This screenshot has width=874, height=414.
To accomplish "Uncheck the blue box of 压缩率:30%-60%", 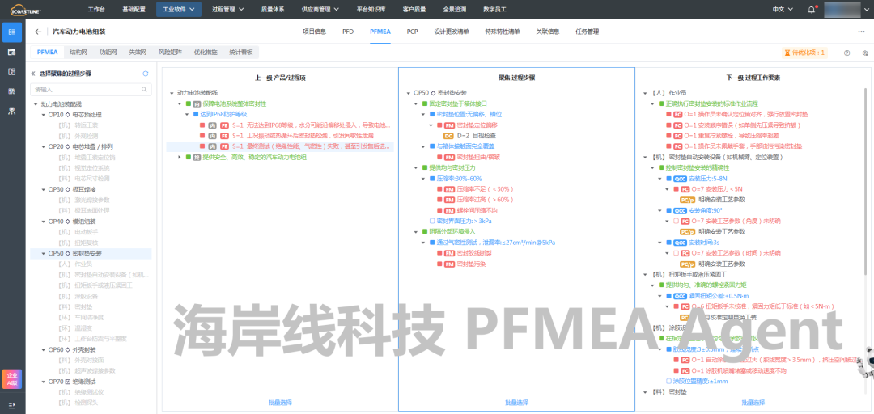I will (432, 179).
